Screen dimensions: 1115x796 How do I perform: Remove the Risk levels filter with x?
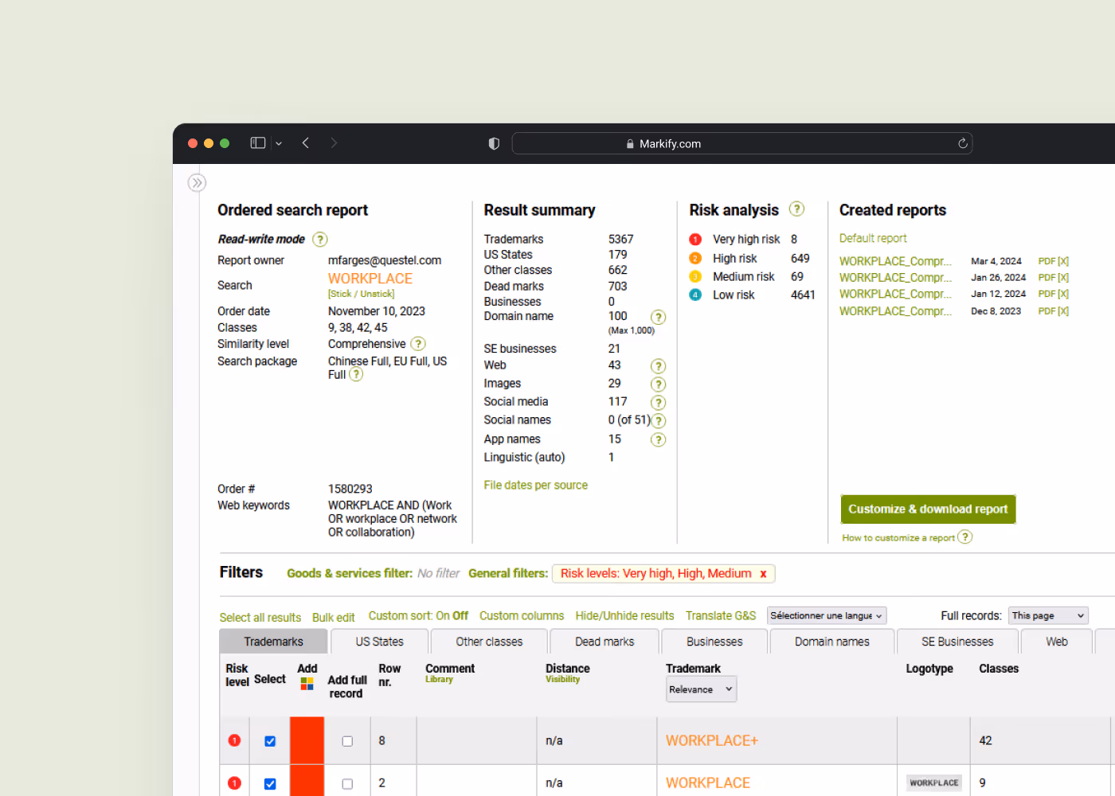tap(763, 574)
